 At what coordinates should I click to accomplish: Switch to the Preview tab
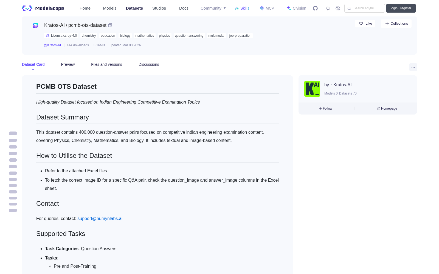point(68,64)
